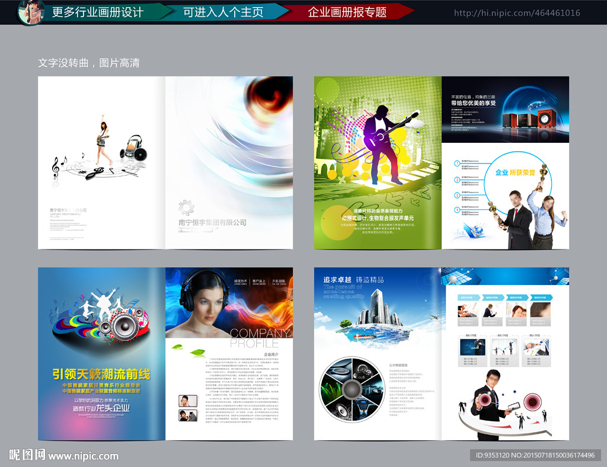Select the 南宁恒宇集团有限公司 title on the cover
The width and height of the screenshot is (607, 467).
[212, 222]
